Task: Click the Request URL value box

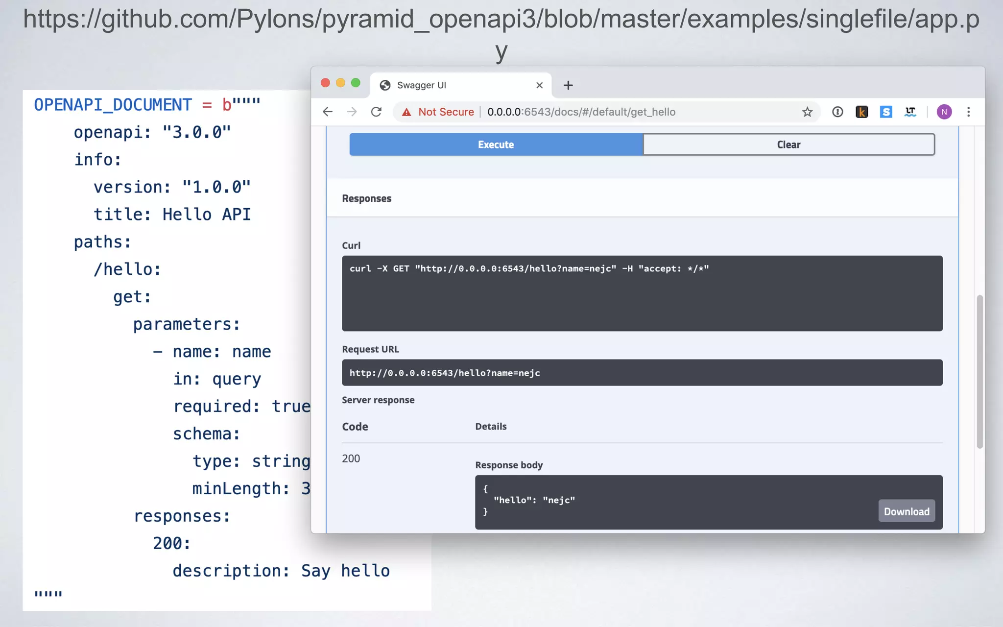Action: (x=642, y=373)
